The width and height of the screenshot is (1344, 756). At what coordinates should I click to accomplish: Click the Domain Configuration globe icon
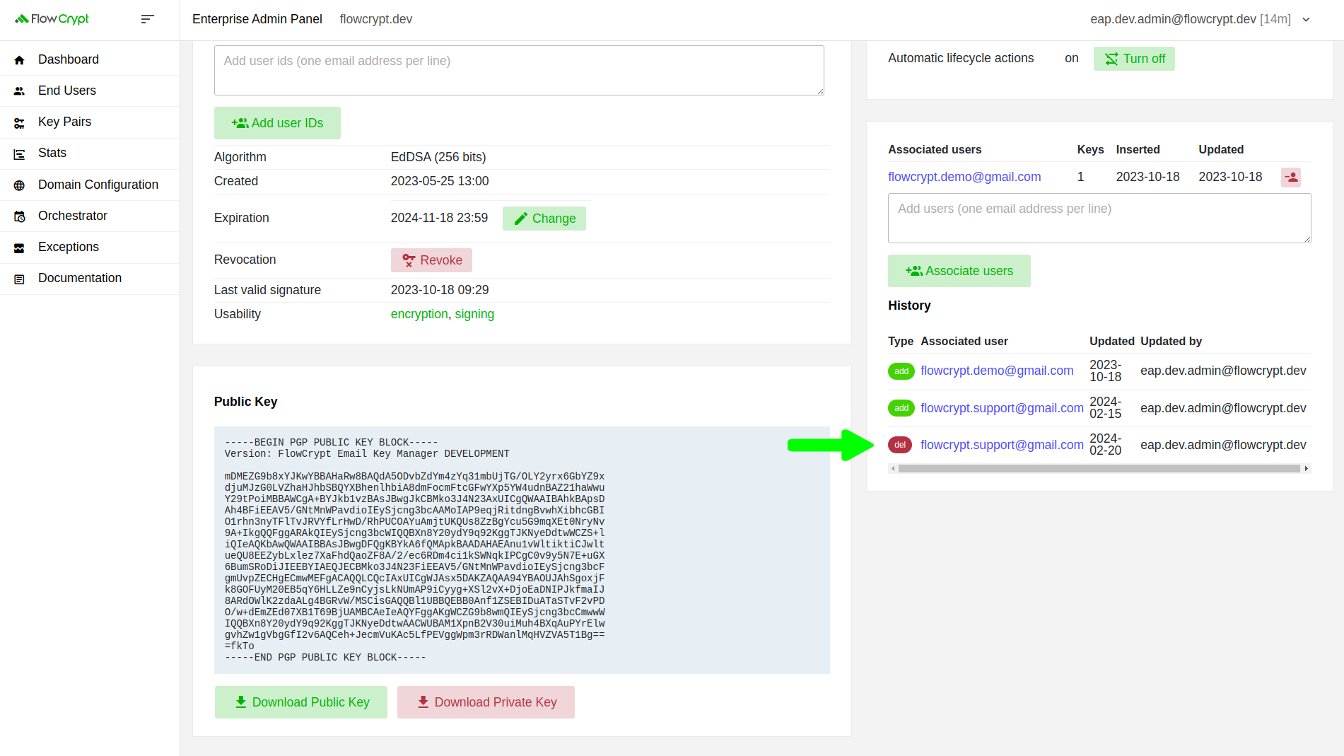coord(19,185)
